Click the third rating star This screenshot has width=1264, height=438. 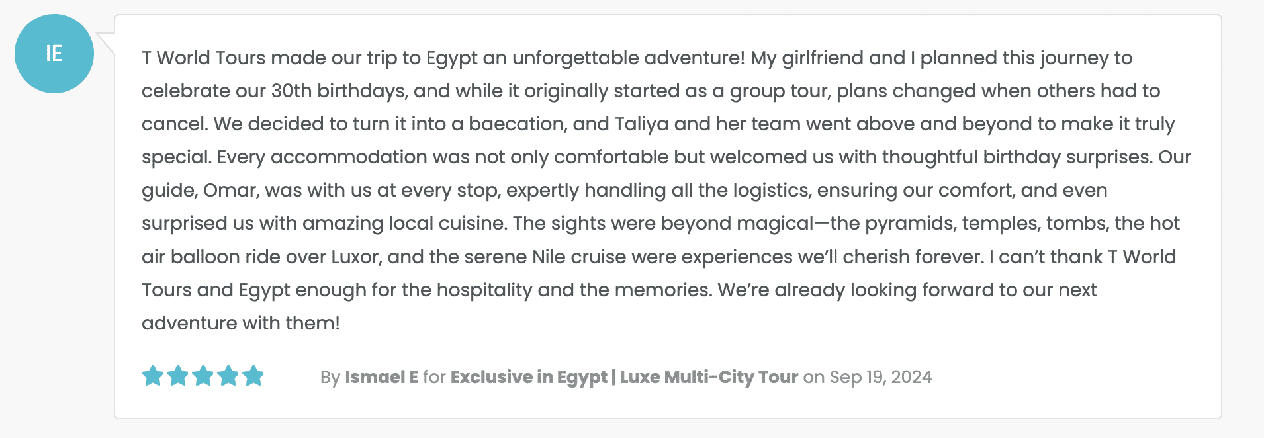(203, 376)
